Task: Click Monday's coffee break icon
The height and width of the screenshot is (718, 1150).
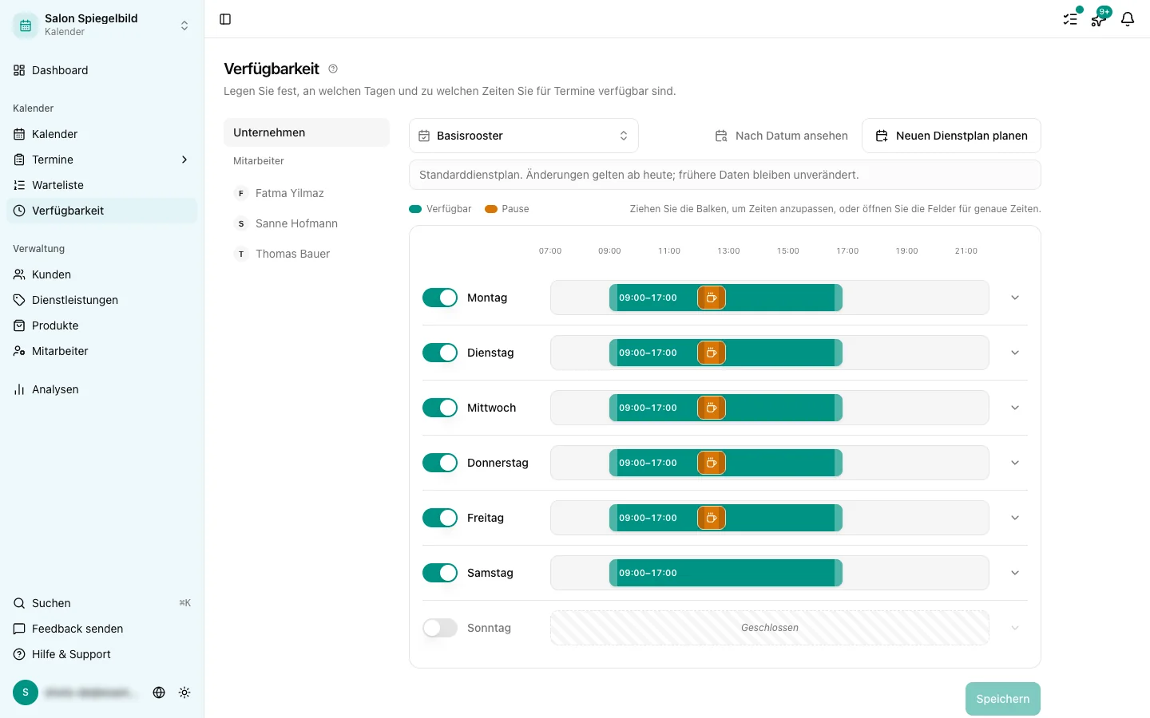Action: 712,298
